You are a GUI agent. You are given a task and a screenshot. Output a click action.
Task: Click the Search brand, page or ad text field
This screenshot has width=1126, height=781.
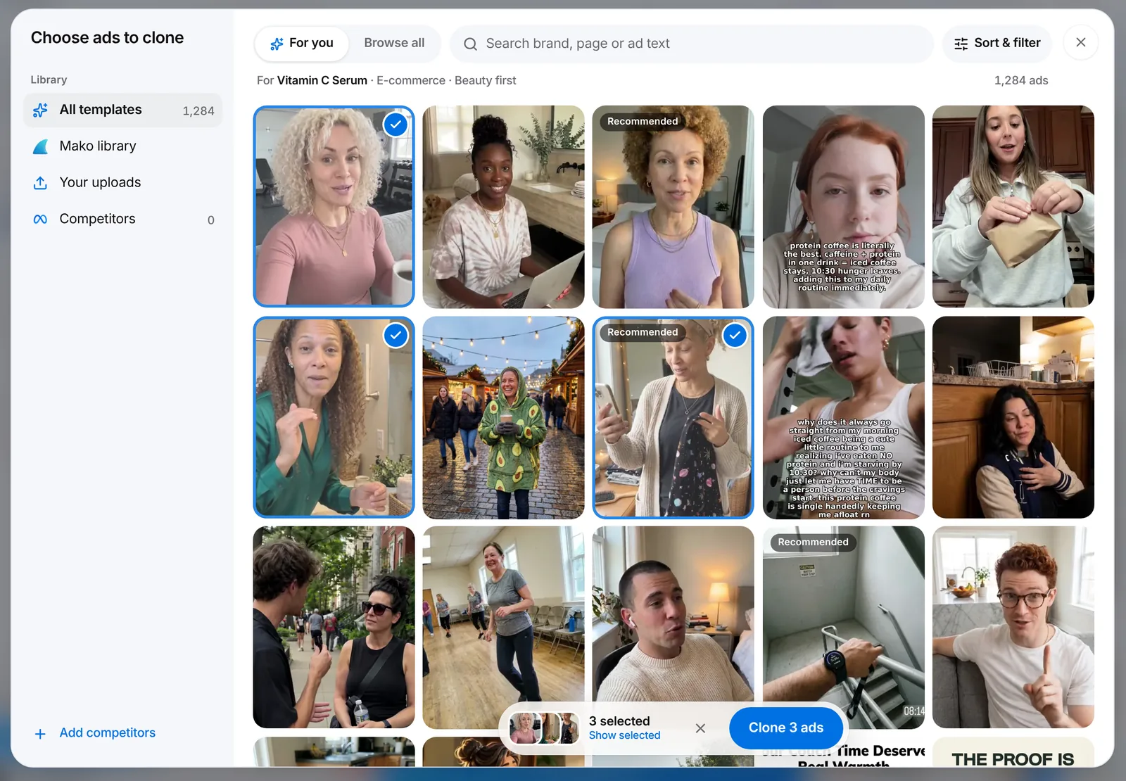coord(692,44)
